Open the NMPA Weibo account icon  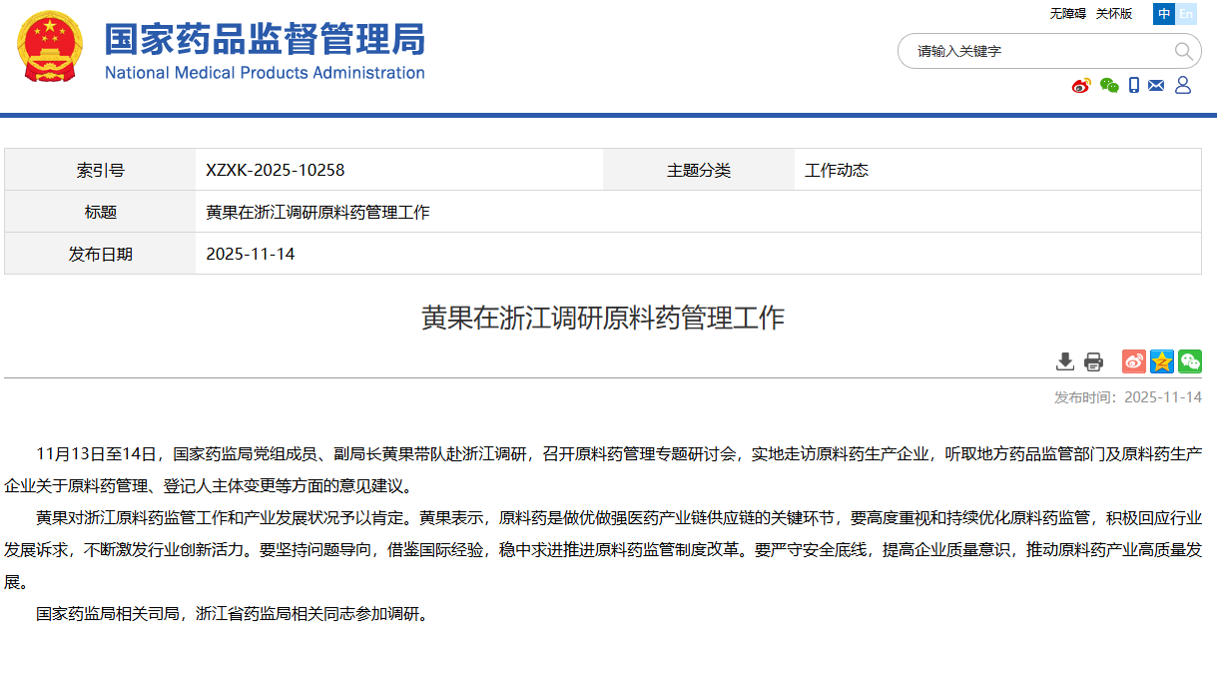pyautogui.click(x=1081, y=85)
